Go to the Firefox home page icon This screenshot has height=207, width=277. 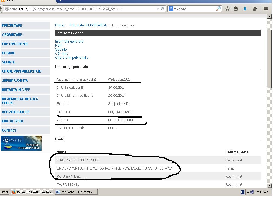coord(255,9)
